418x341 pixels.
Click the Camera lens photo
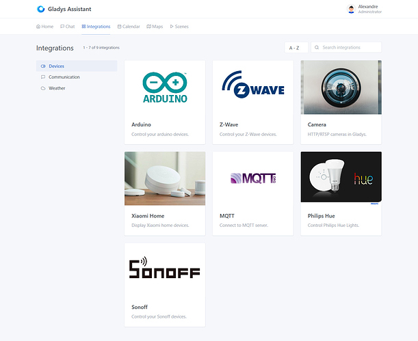341,87
